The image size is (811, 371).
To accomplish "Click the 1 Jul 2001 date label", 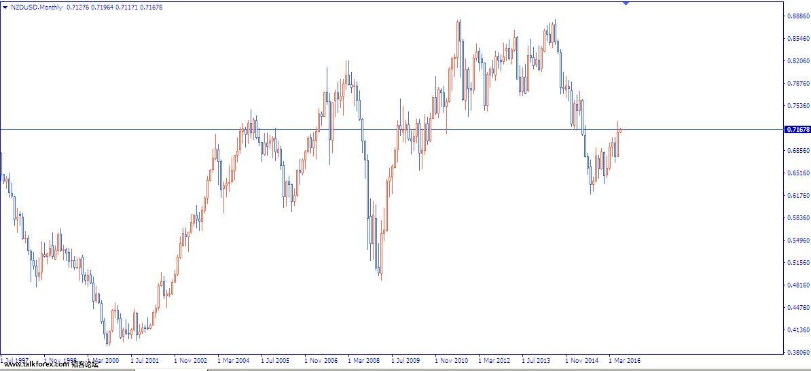I will tap(144, 359).
